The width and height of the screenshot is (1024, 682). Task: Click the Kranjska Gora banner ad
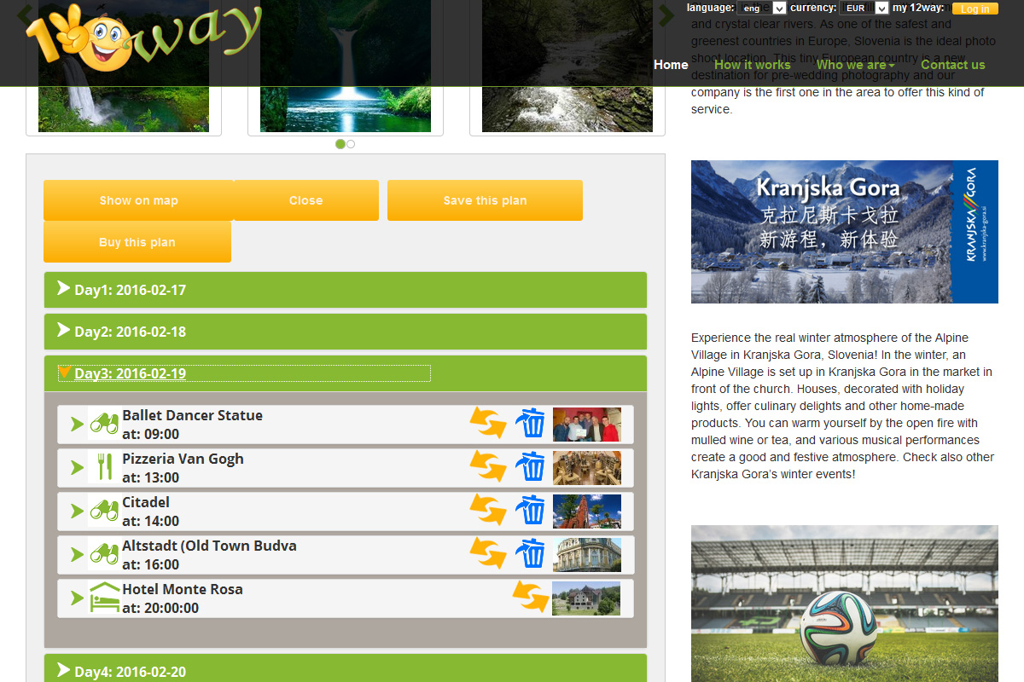(845, 232)
